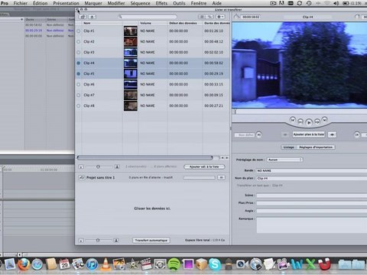Click the thumbnail of Clip #3
Screen dimensions: 367x275
pyautogui.click(x=131, y=52)
